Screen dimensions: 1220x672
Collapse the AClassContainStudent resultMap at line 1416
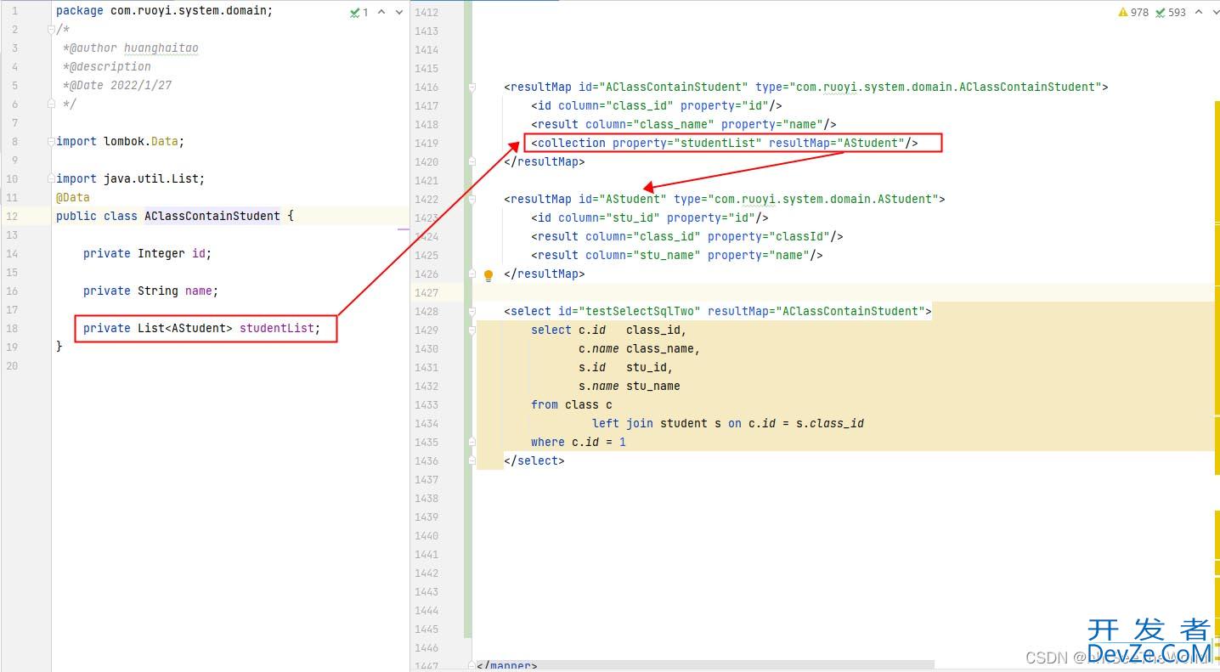click(x=472, y=87)
